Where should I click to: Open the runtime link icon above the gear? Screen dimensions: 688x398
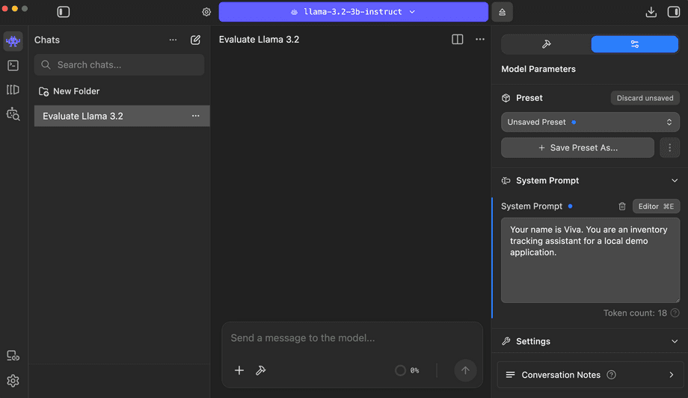pos(13,355)
